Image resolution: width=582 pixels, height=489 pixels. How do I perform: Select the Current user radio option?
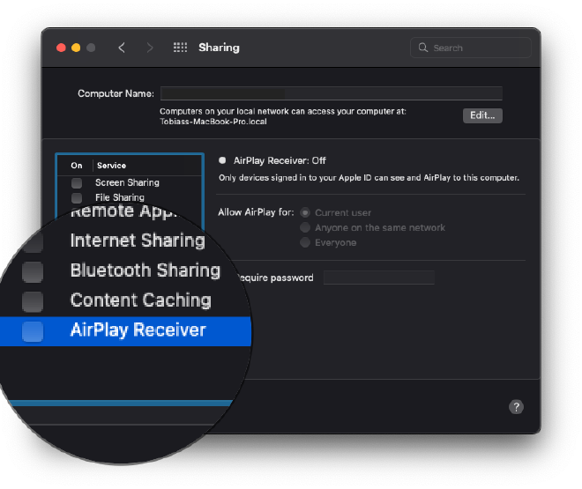(x=306, y=212)
